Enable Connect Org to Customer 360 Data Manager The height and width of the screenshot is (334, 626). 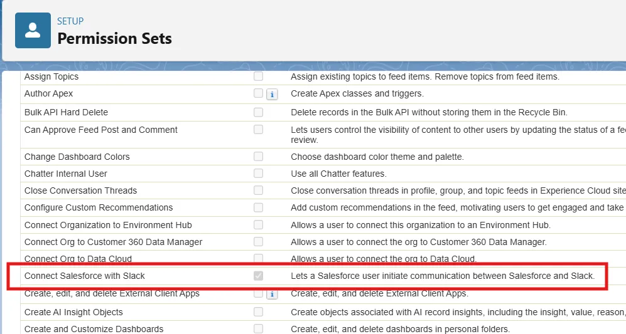[x=258, y=242]
